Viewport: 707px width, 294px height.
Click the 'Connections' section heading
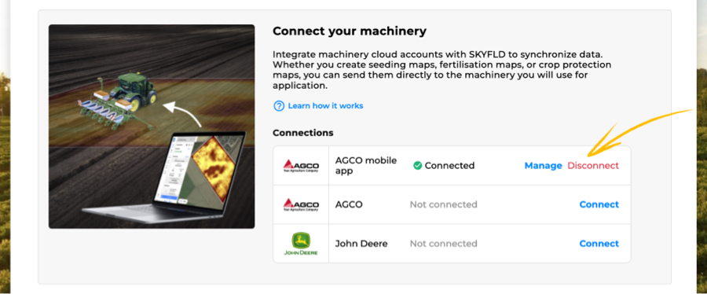tap(303, 133)
